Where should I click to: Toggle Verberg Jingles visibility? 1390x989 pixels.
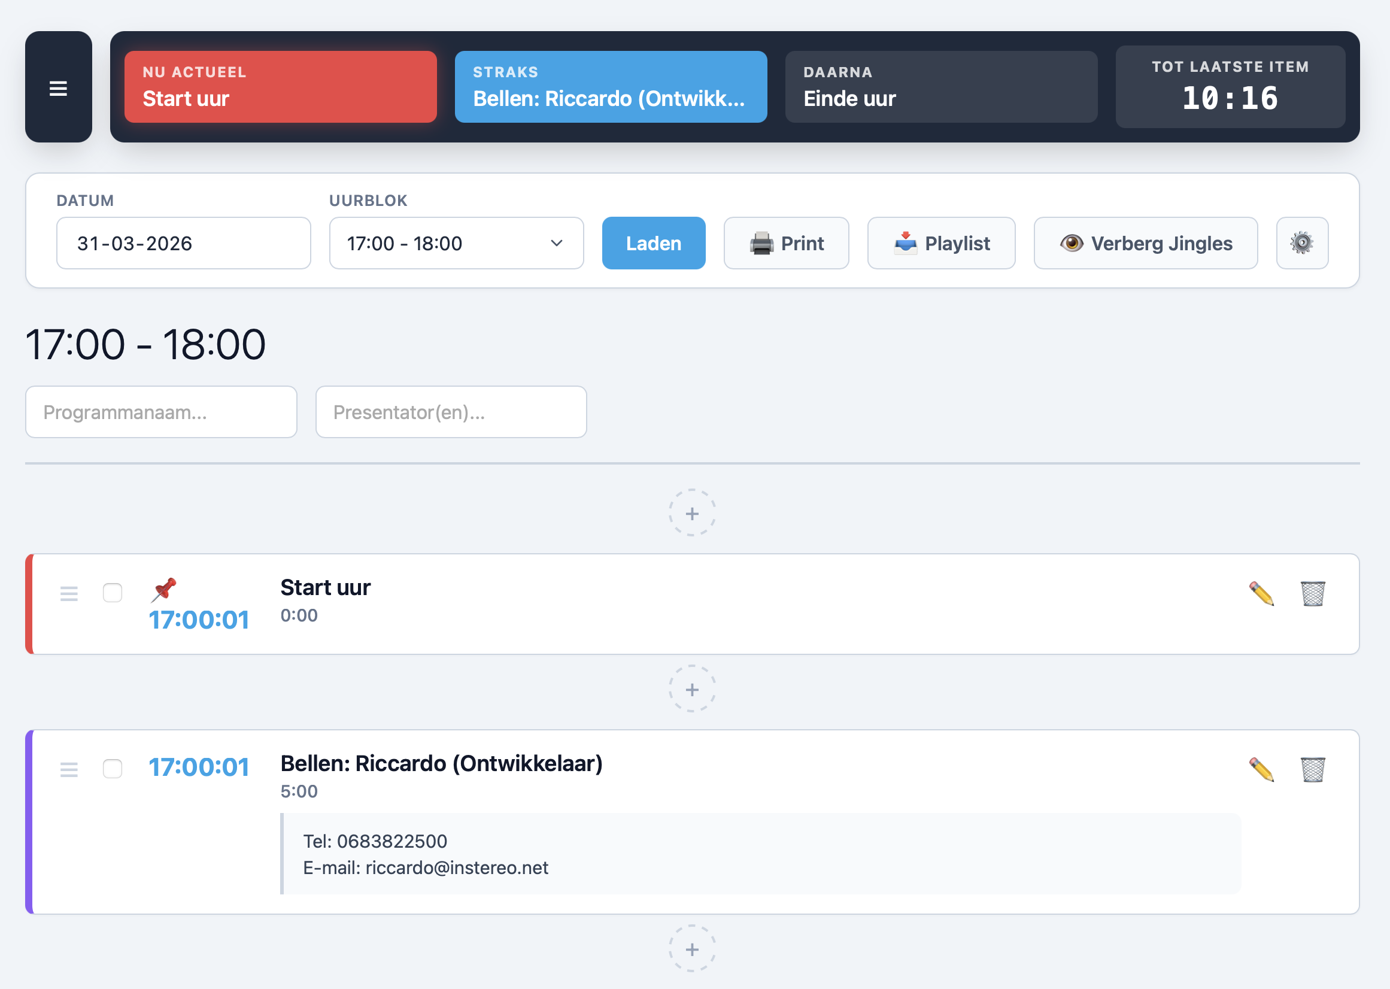1145,243
